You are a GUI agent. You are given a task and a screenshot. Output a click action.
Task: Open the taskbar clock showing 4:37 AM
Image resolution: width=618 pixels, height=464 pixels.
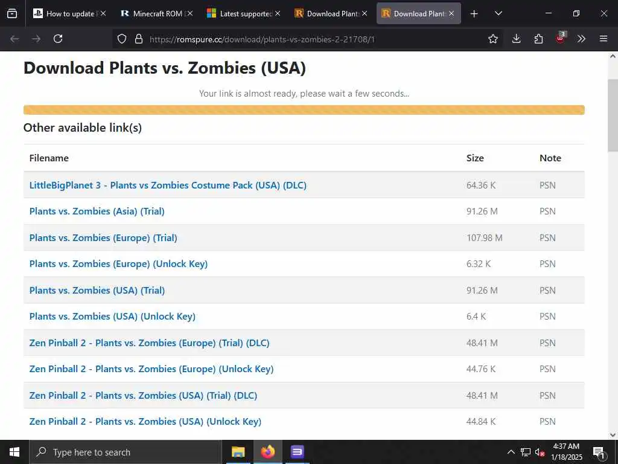tap(566, 452)
